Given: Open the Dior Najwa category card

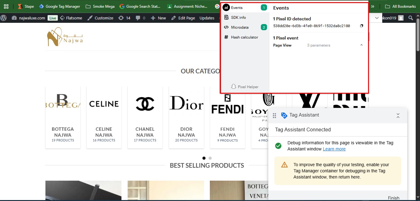Looking at the screenshot, I should (x=186, y=117).
